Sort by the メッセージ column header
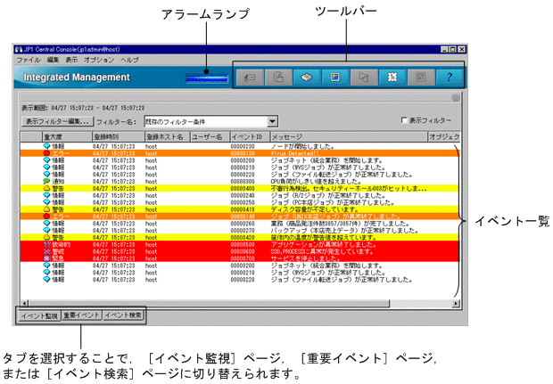The height and width of the screenshot is (384, 553). (x=349, y=136)
